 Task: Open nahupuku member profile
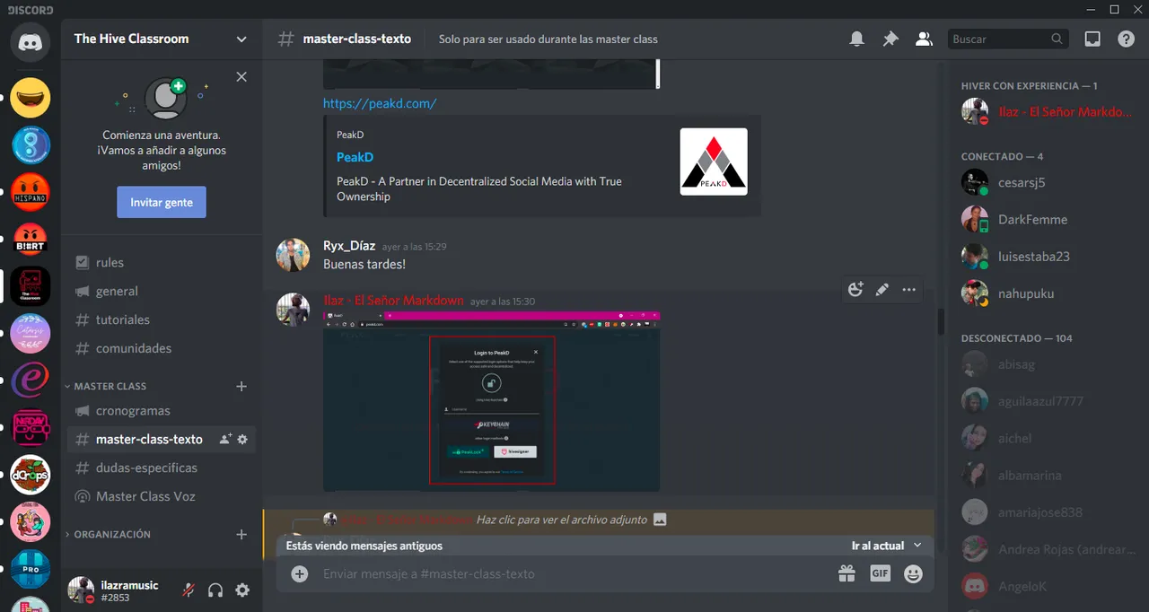click(x=1048, y=293)
